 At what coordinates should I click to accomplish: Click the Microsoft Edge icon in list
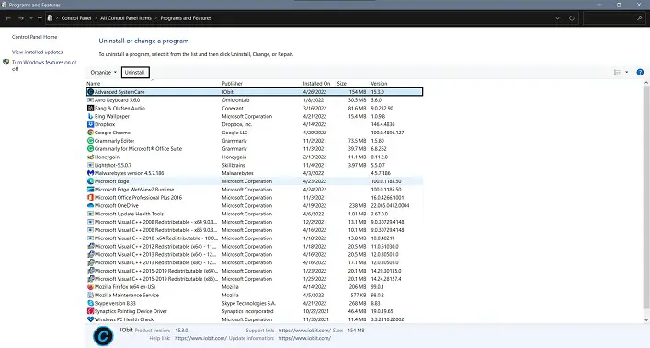90,181
